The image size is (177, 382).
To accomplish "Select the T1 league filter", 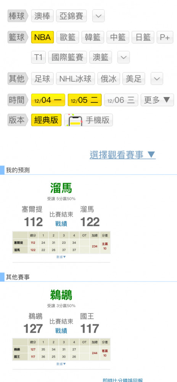I will 39,57.
